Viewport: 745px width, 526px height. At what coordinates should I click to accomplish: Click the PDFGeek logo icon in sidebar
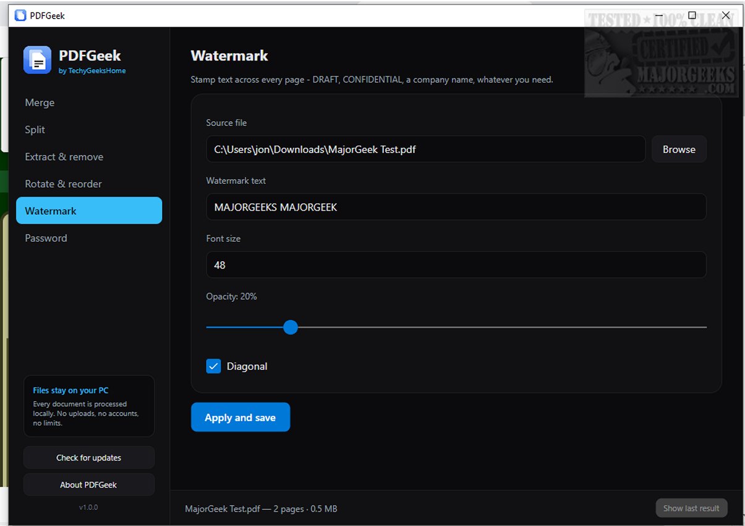[x=37, y=61]
